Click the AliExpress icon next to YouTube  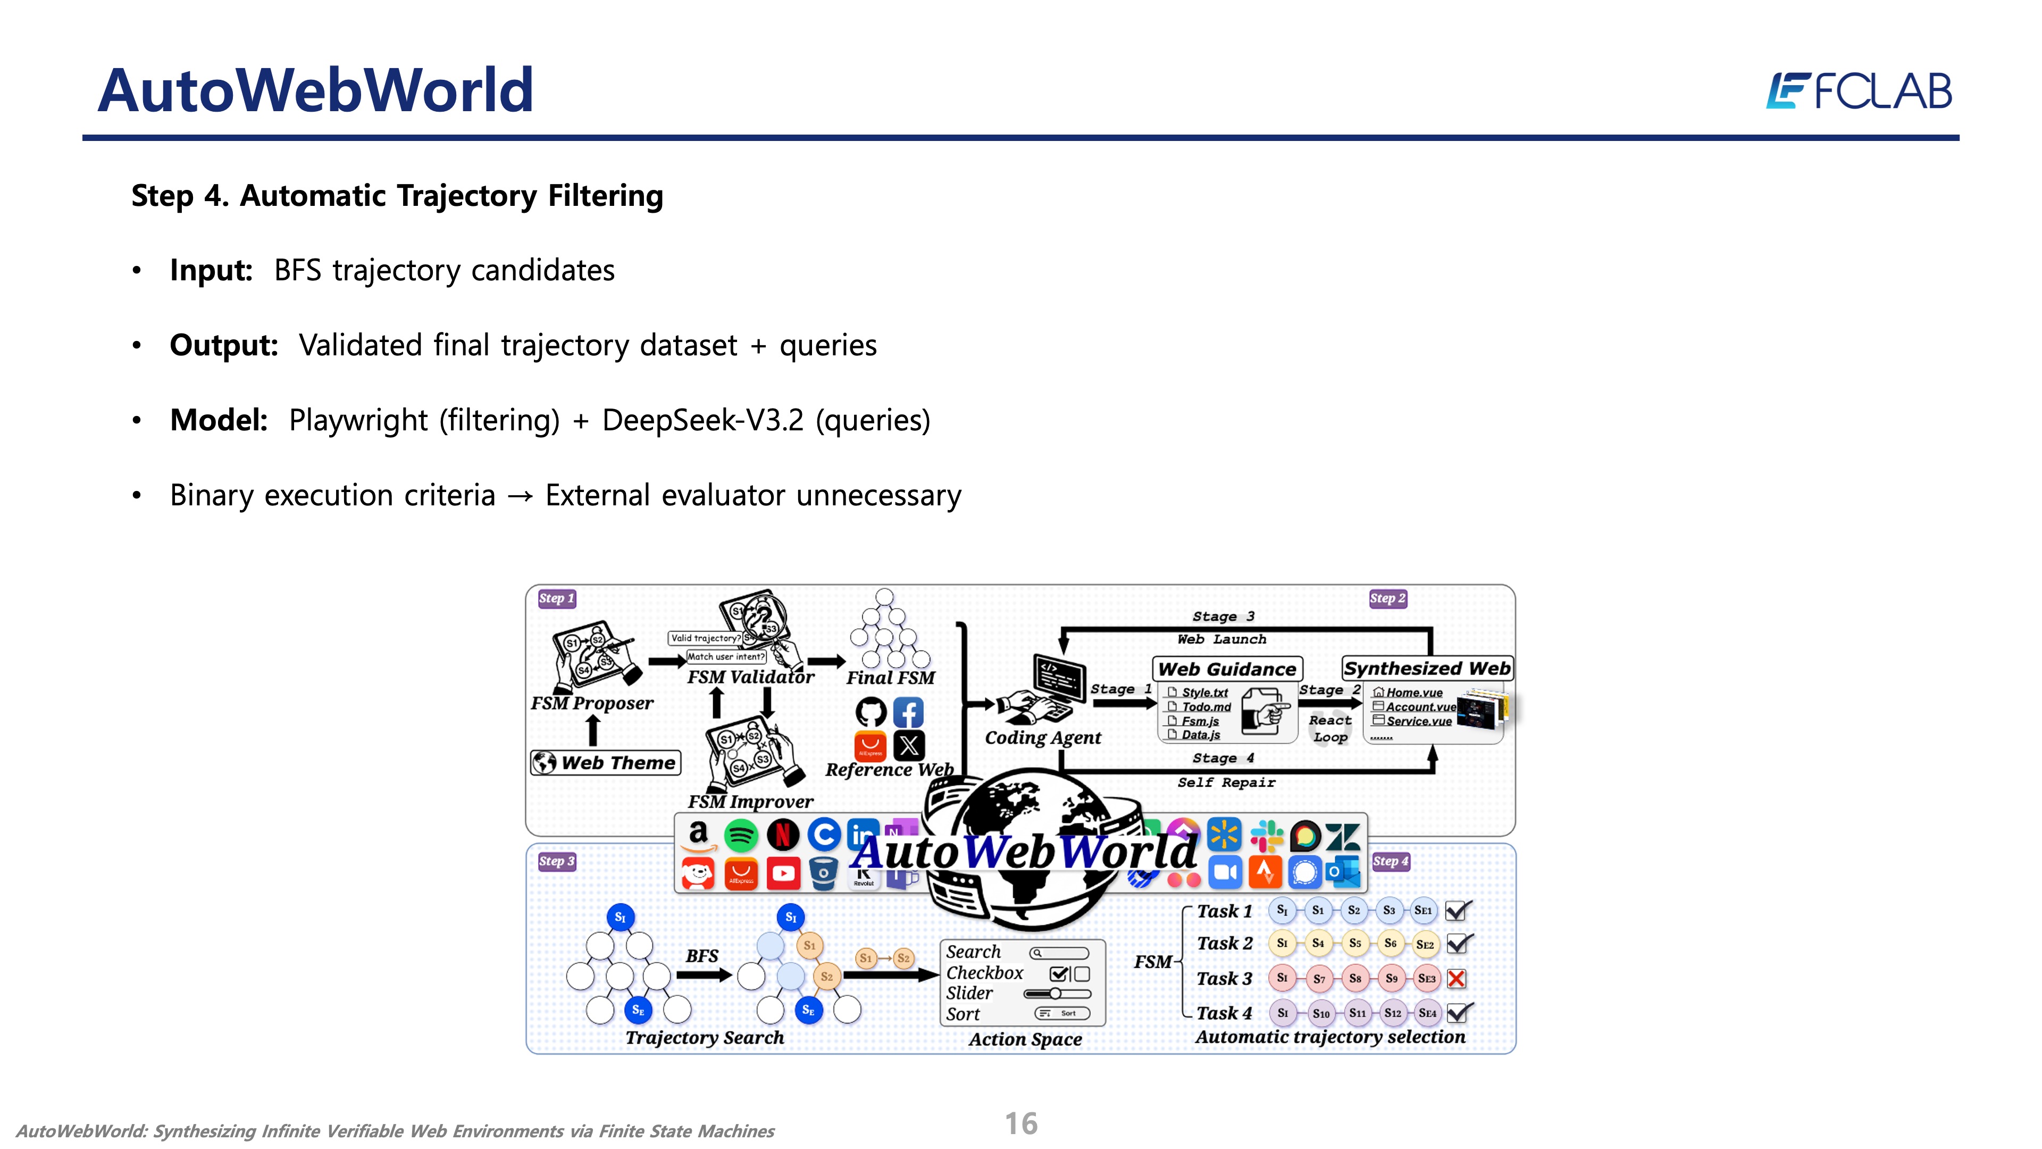click(x=740, y=874)
